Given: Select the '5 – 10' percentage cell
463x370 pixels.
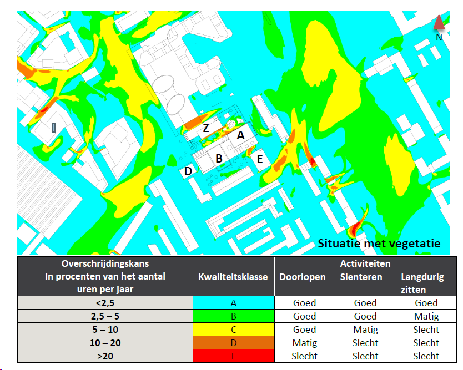Looking at the screenshot, I should pos(105,330).
